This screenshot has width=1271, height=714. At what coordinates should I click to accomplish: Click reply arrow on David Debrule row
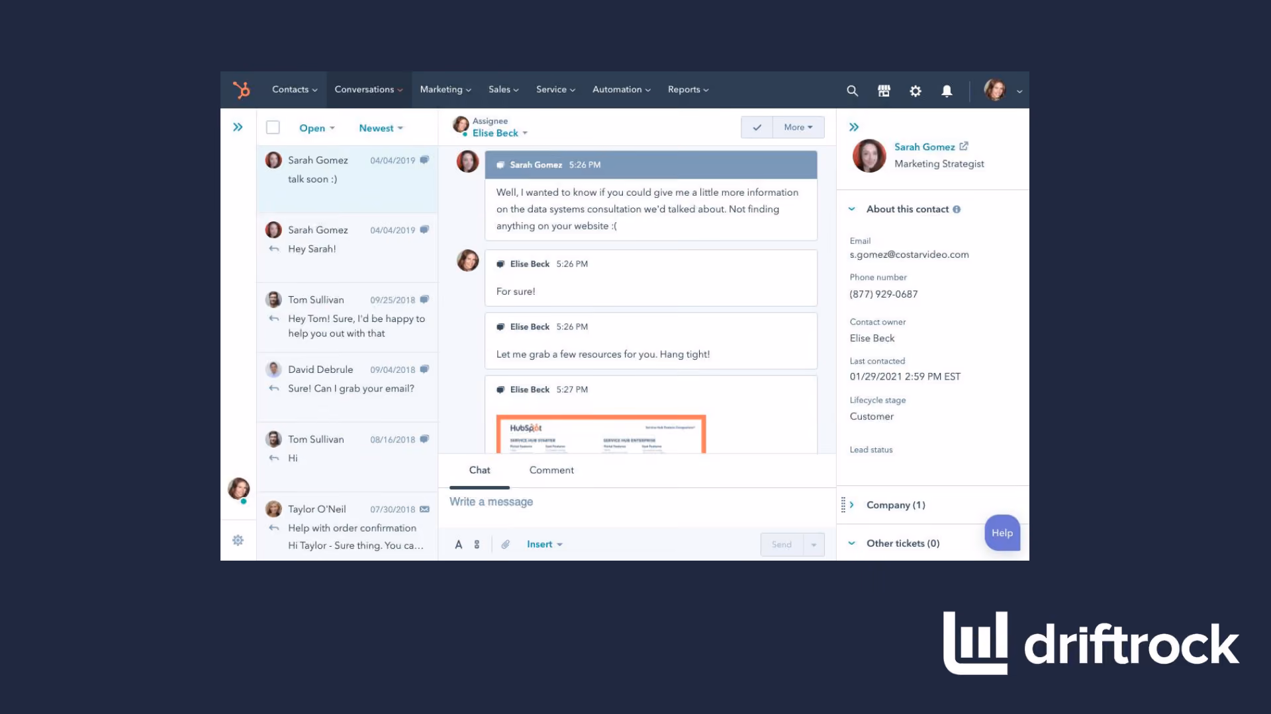[274, 388]
